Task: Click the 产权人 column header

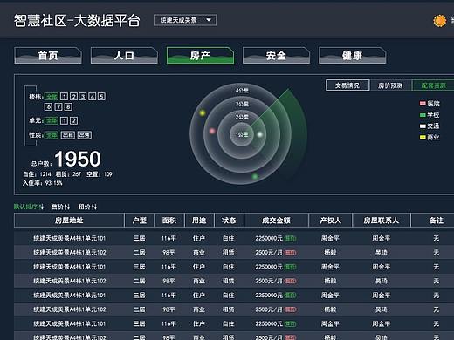Action: click(330, 221)
